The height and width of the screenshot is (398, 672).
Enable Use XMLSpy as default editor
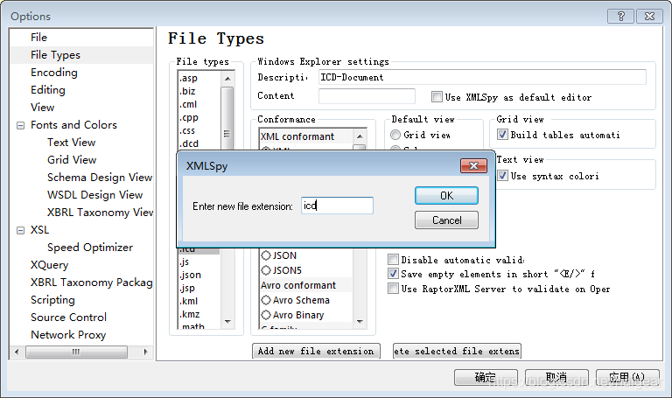[437, 97]
